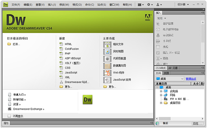
Task: Insert a 水平线 horizontal rule
Action: click(167, 41)
